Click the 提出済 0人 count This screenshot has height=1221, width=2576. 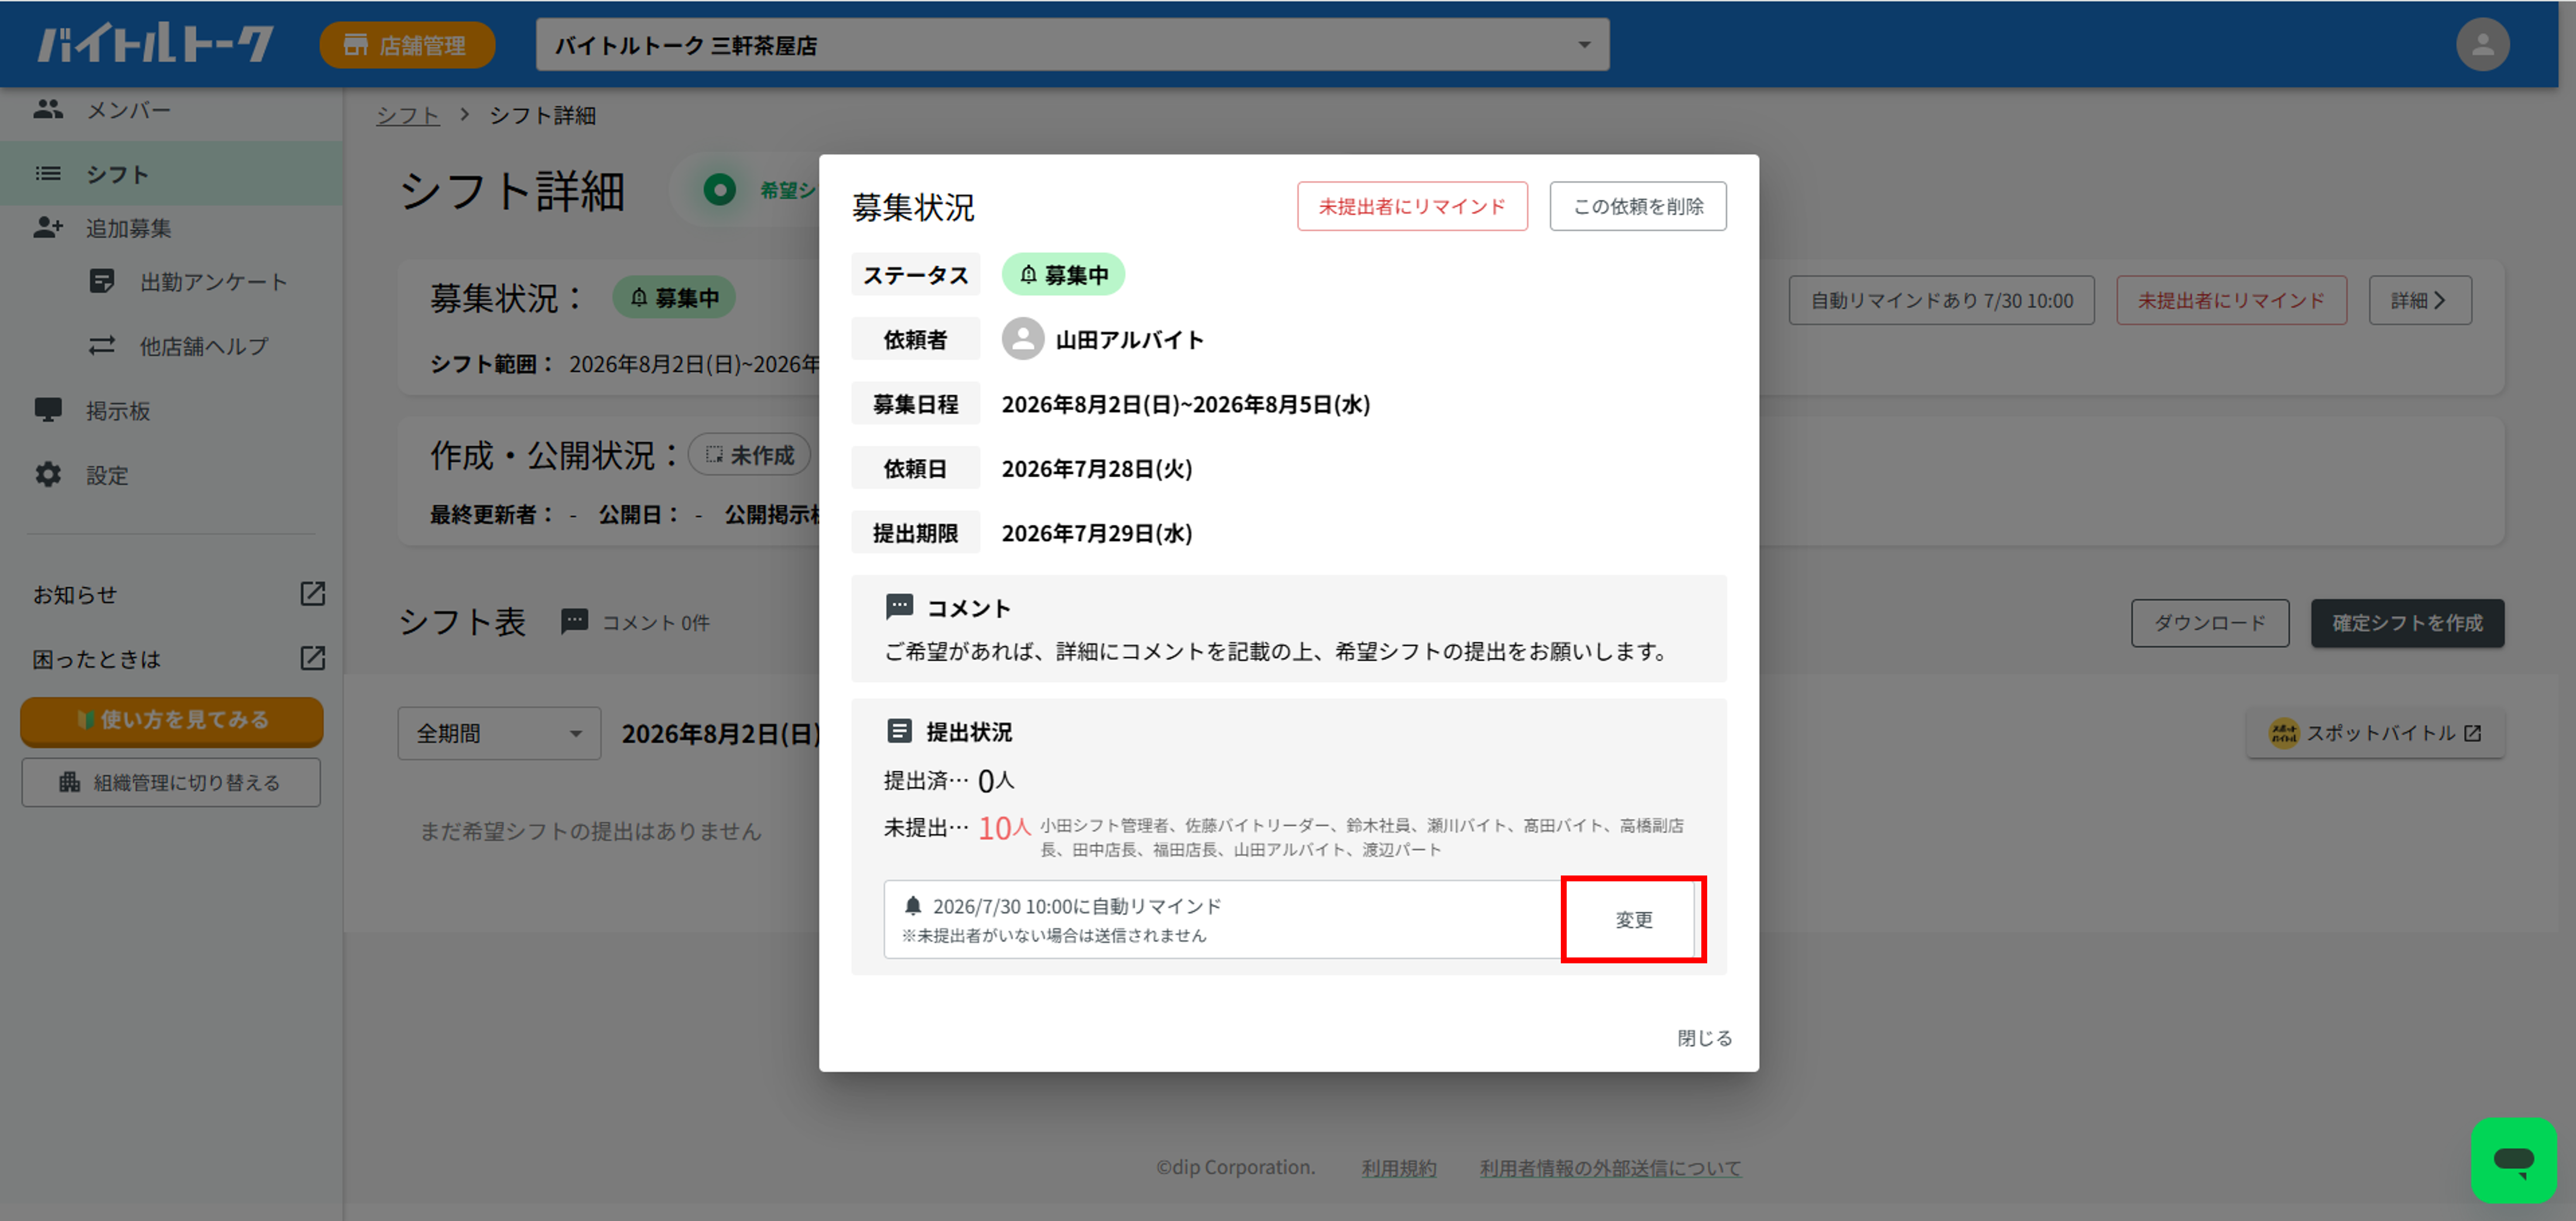coord(995,780)
